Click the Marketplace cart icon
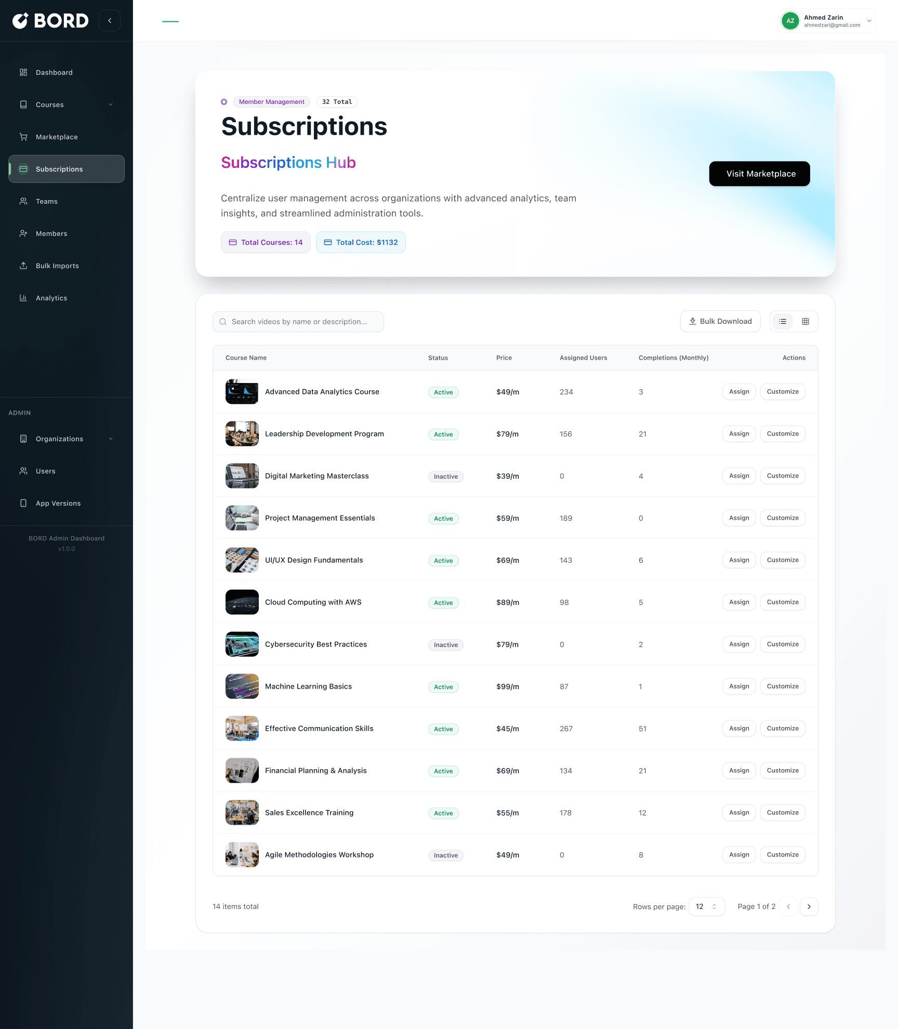This screenshot has height=1029, width=898. (23, 137)
